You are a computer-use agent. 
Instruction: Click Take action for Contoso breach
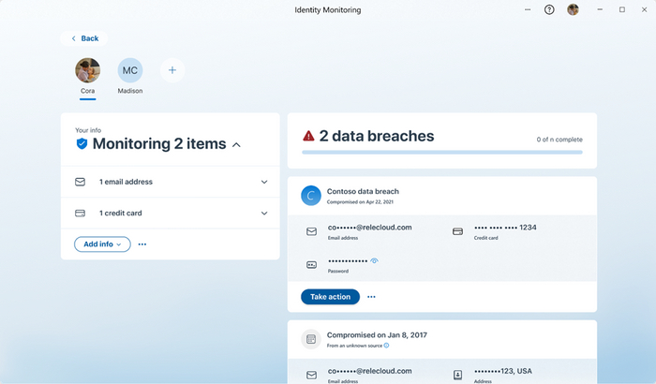tap(330, 297)
